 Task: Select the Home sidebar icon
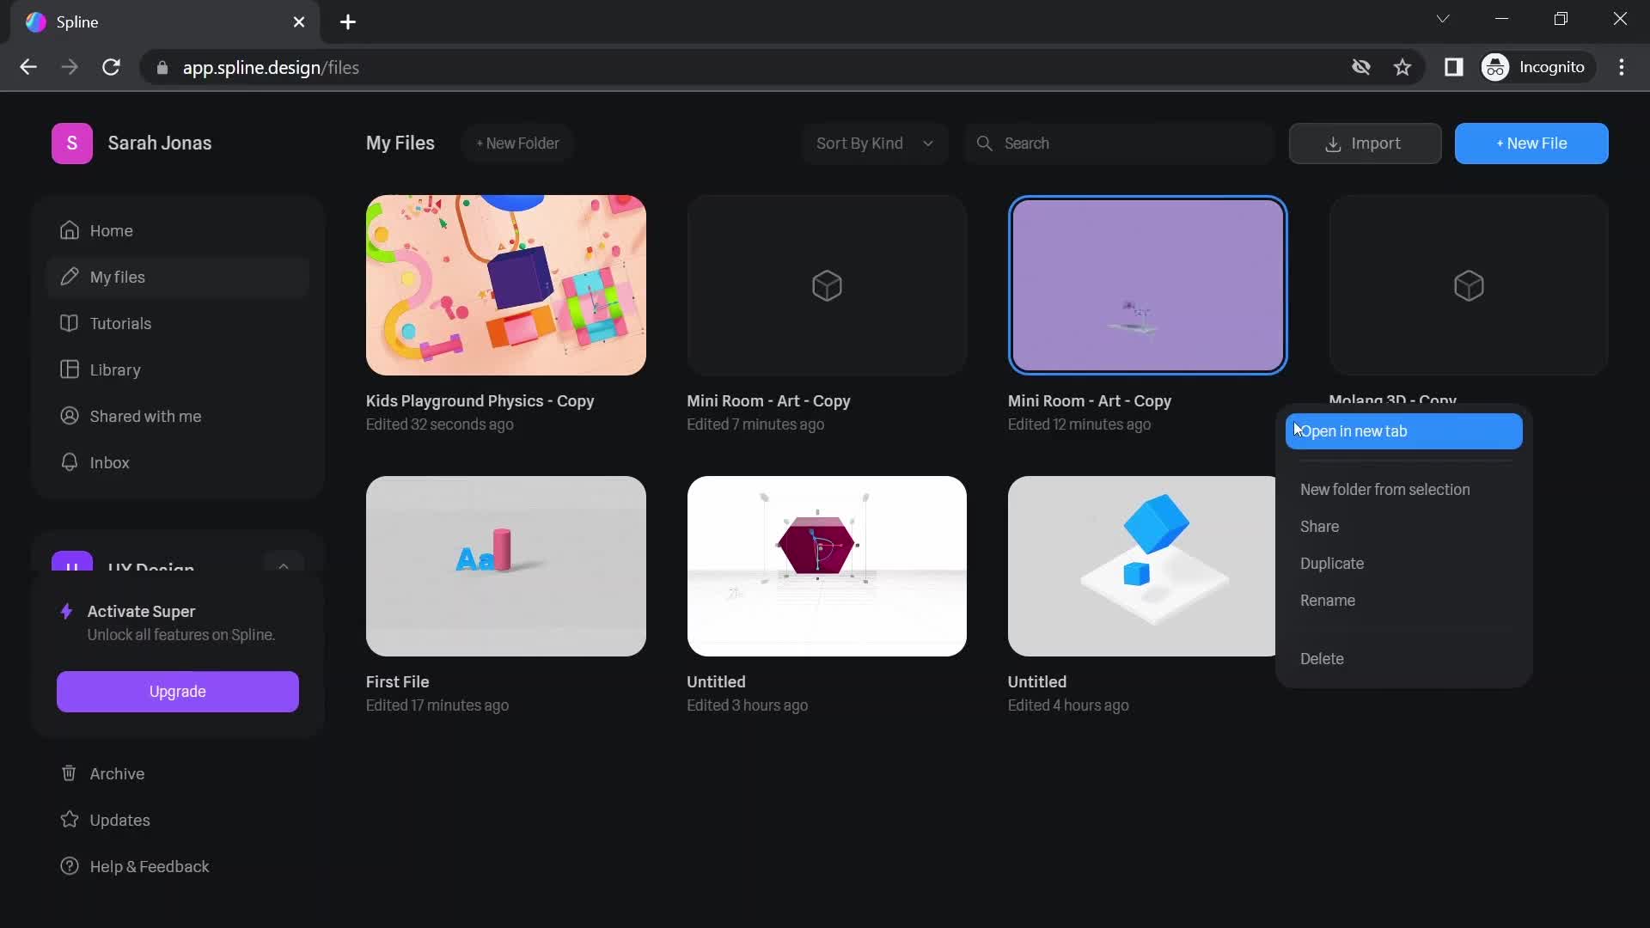[69, 231]
